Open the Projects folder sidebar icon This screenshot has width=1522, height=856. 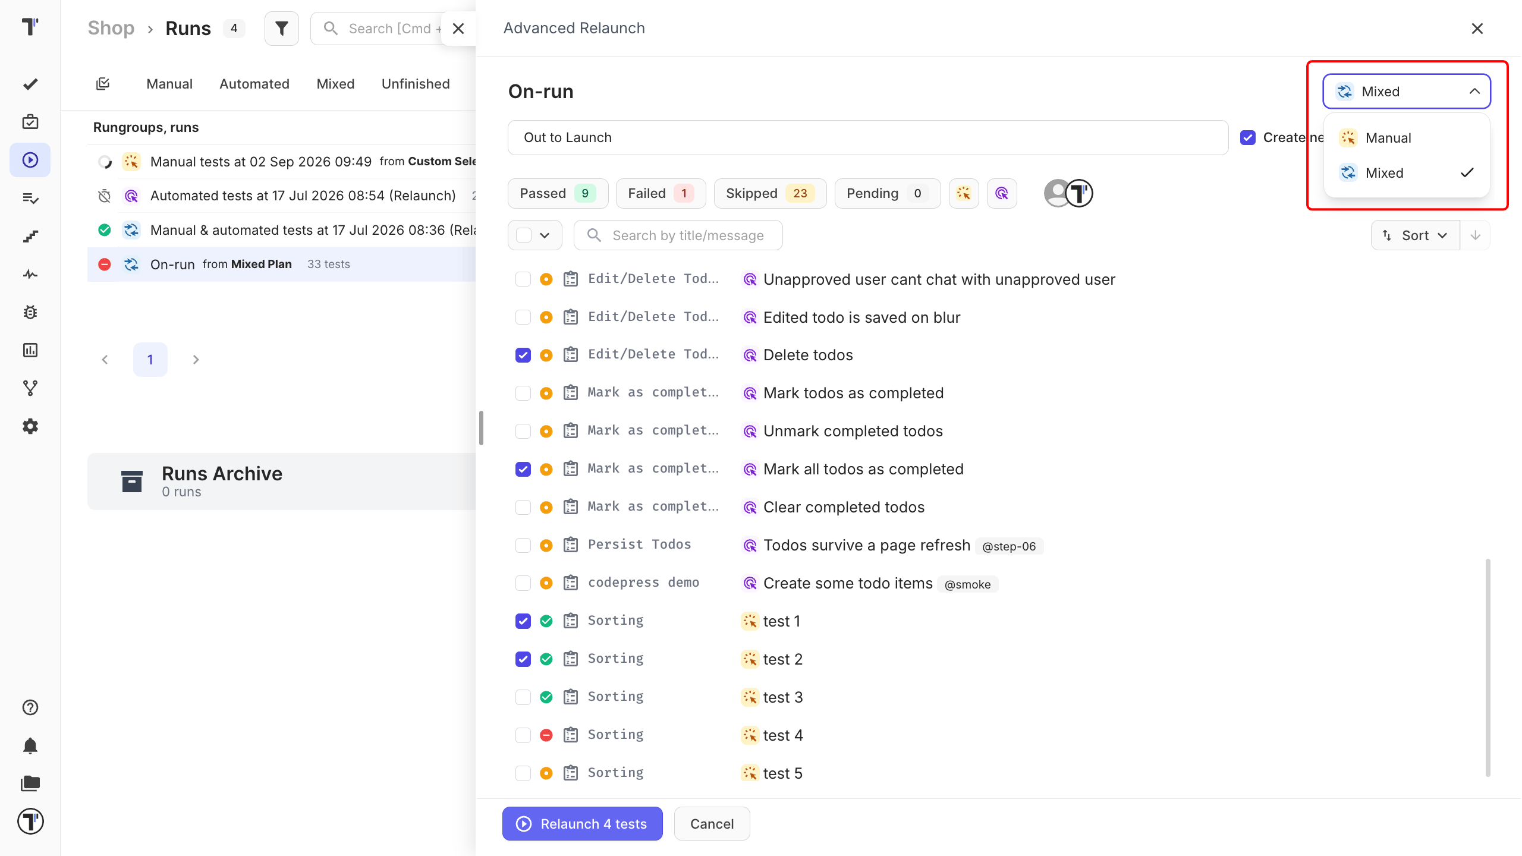(x=30, y=783)
